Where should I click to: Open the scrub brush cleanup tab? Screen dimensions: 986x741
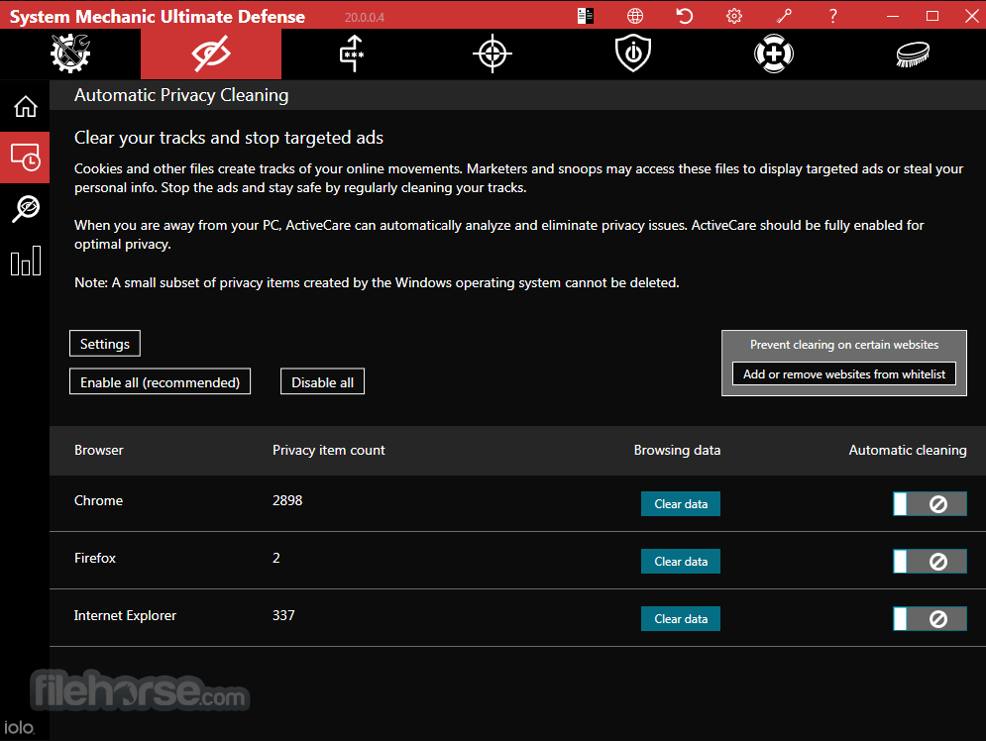913,53
